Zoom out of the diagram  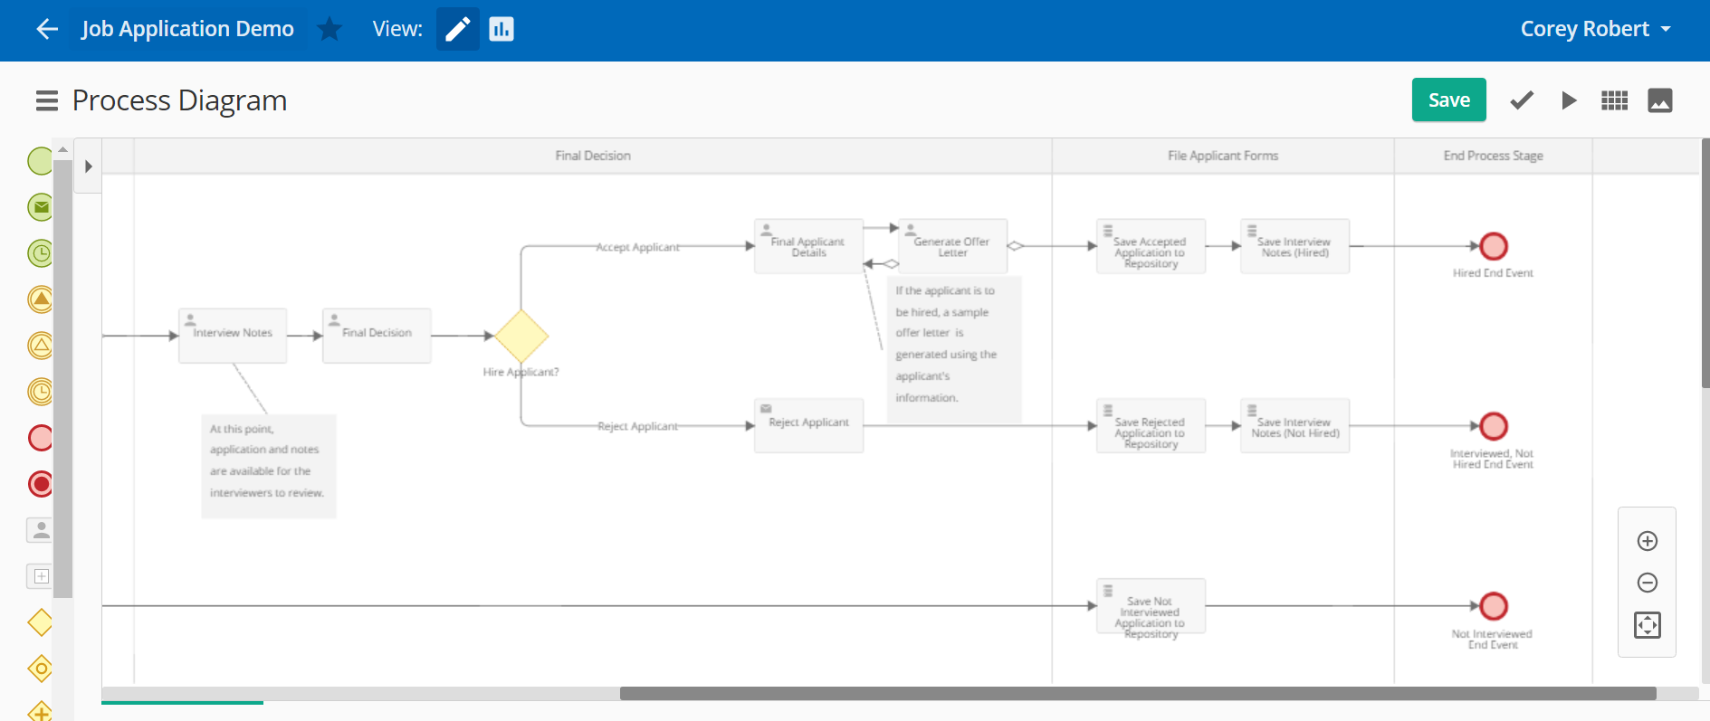(1647, 583)
